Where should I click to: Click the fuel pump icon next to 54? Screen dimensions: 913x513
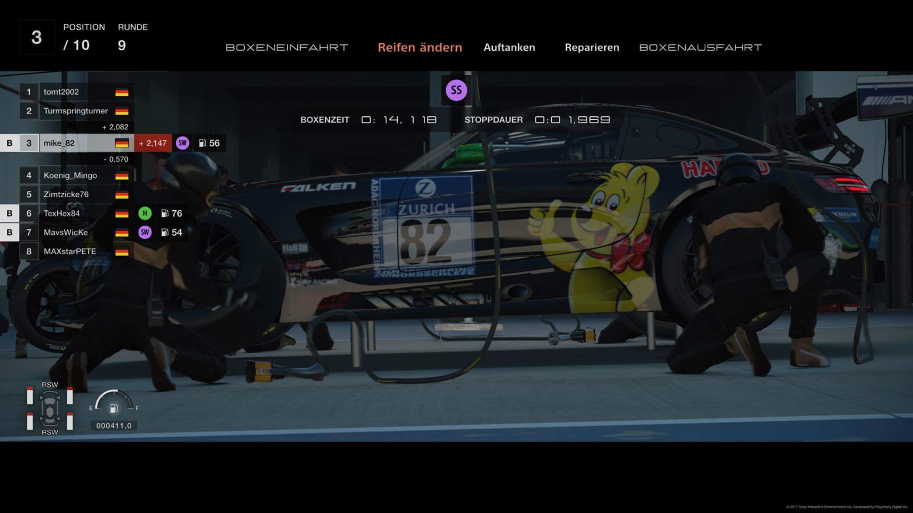(x=164, y=232)
